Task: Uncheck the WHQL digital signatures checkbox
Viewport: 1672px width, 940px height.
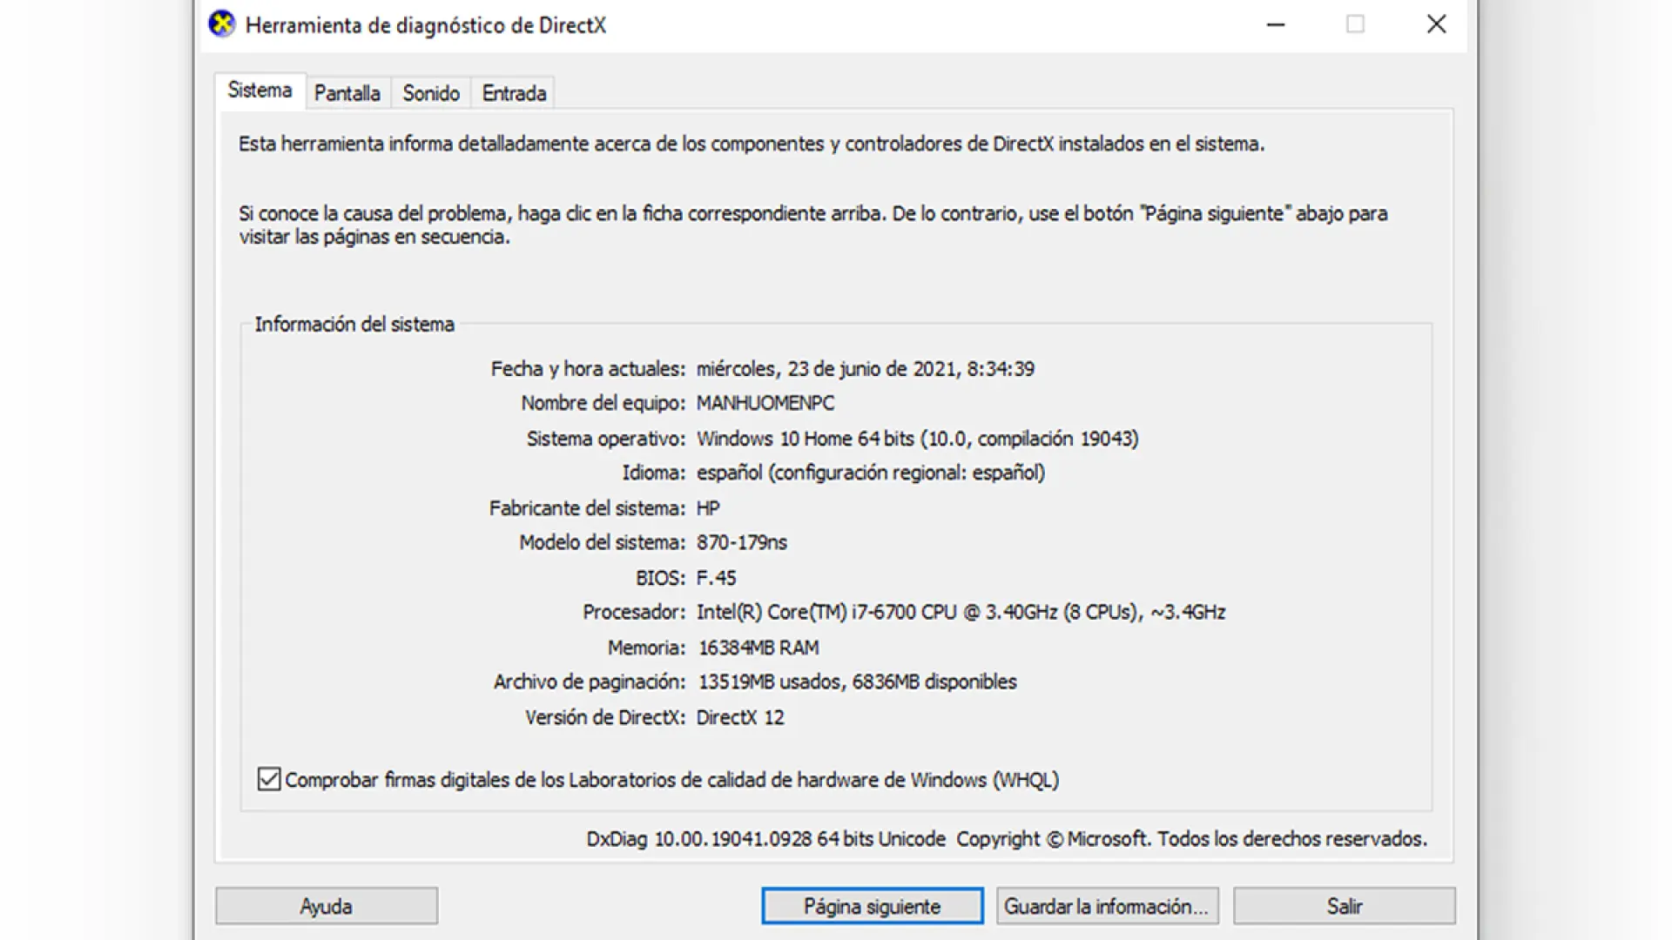Action: pyautogui.click(x=269, y=779)
